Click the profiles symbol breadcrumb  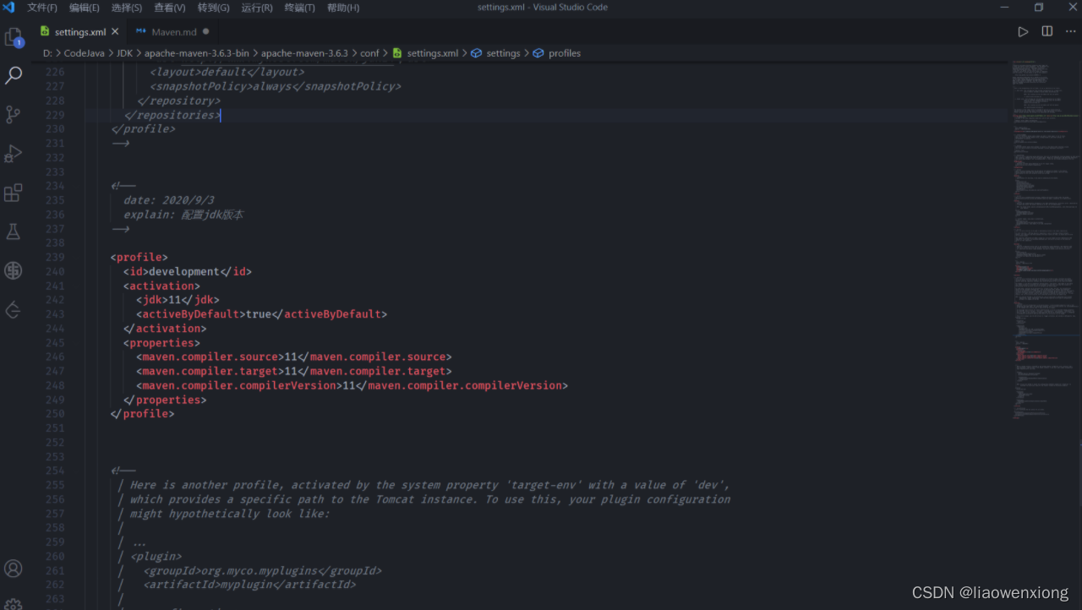[557, 53]
